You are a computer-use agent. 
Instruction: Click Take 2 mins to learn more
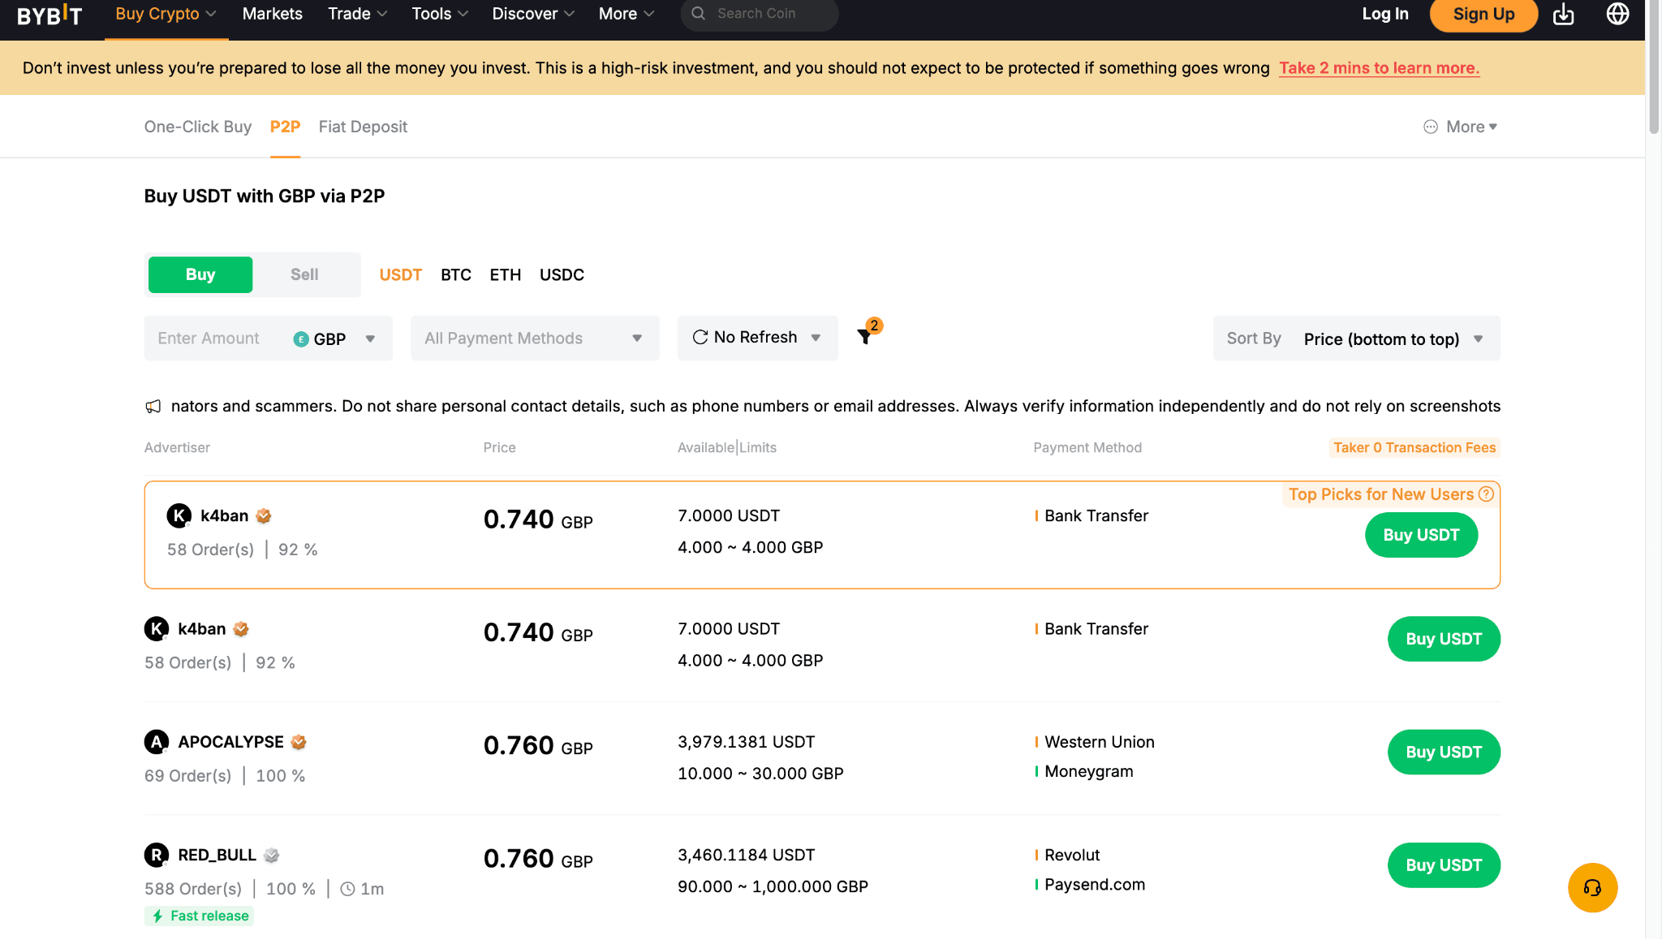pos(1379,68)
